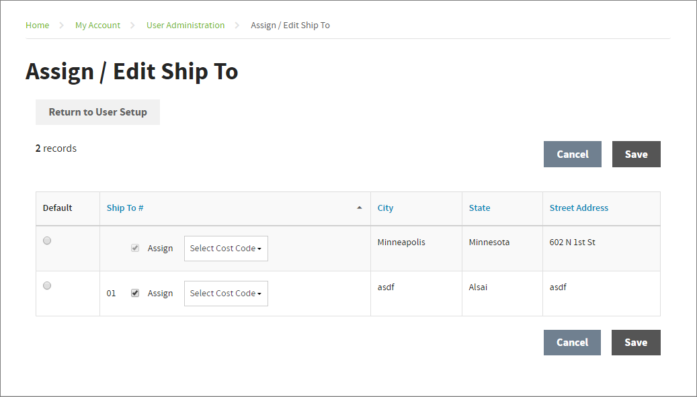Toggle Assign checkbox in Minneapolis row
697x397 pixels.
point(135,248)
